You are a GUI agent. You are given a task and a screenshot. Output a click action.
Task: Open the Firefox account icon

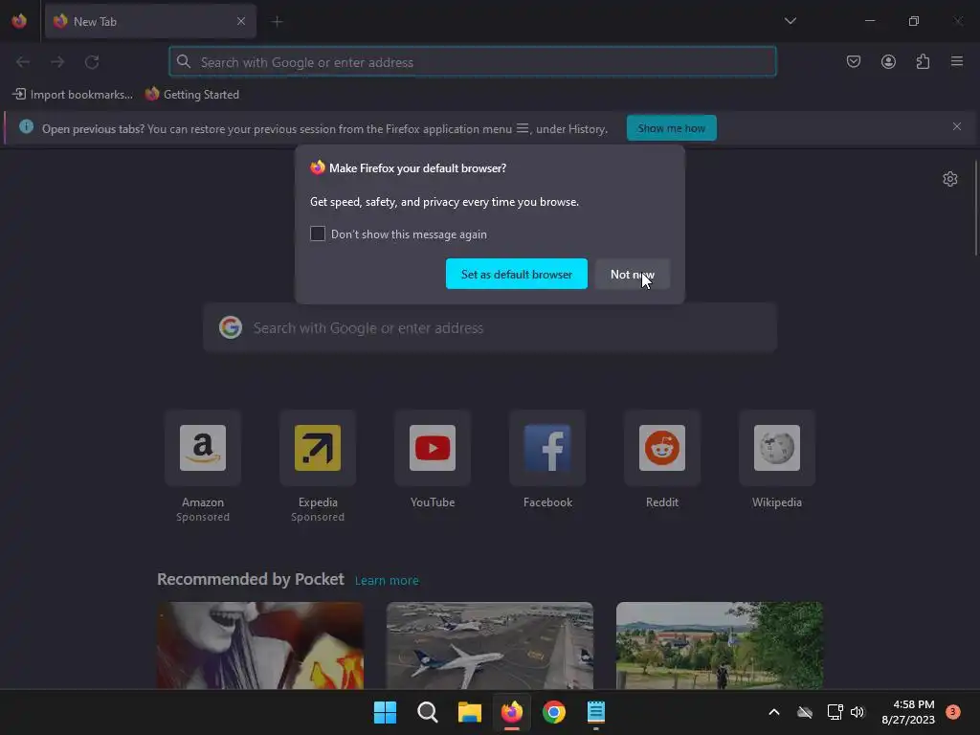pyautogui.click(x=888, y=61)
